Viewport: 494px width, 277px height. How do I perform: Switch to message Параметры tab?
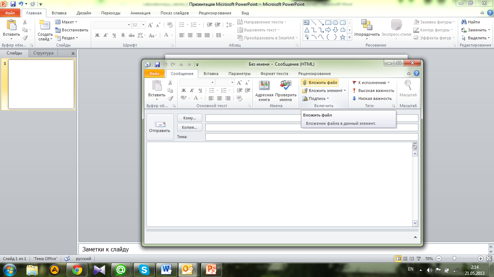pos(239,74)
